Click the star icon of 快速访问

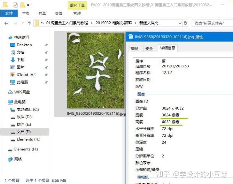pyautogui.click(x=10, y=38)
